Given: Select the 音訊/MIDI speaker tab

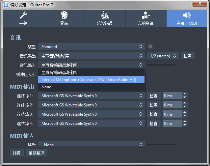Looking at the screenshot, I should 186,18.
